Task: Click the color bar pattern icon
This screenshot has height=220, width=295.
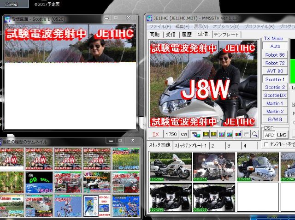Action: click(x=238, y=134)
